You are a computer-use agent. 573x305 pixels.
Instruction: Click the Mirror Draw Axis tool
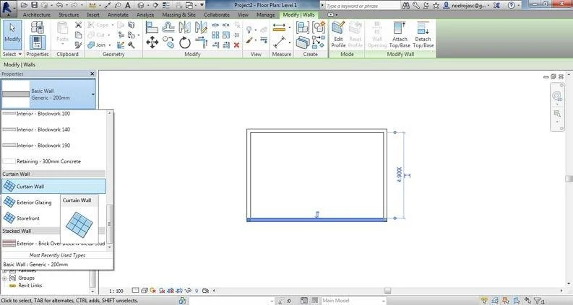click(x=201, y=27)
